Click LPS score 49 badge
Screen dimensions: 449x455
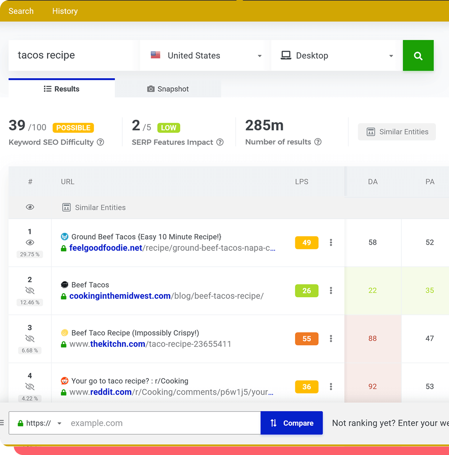[307, 243]
